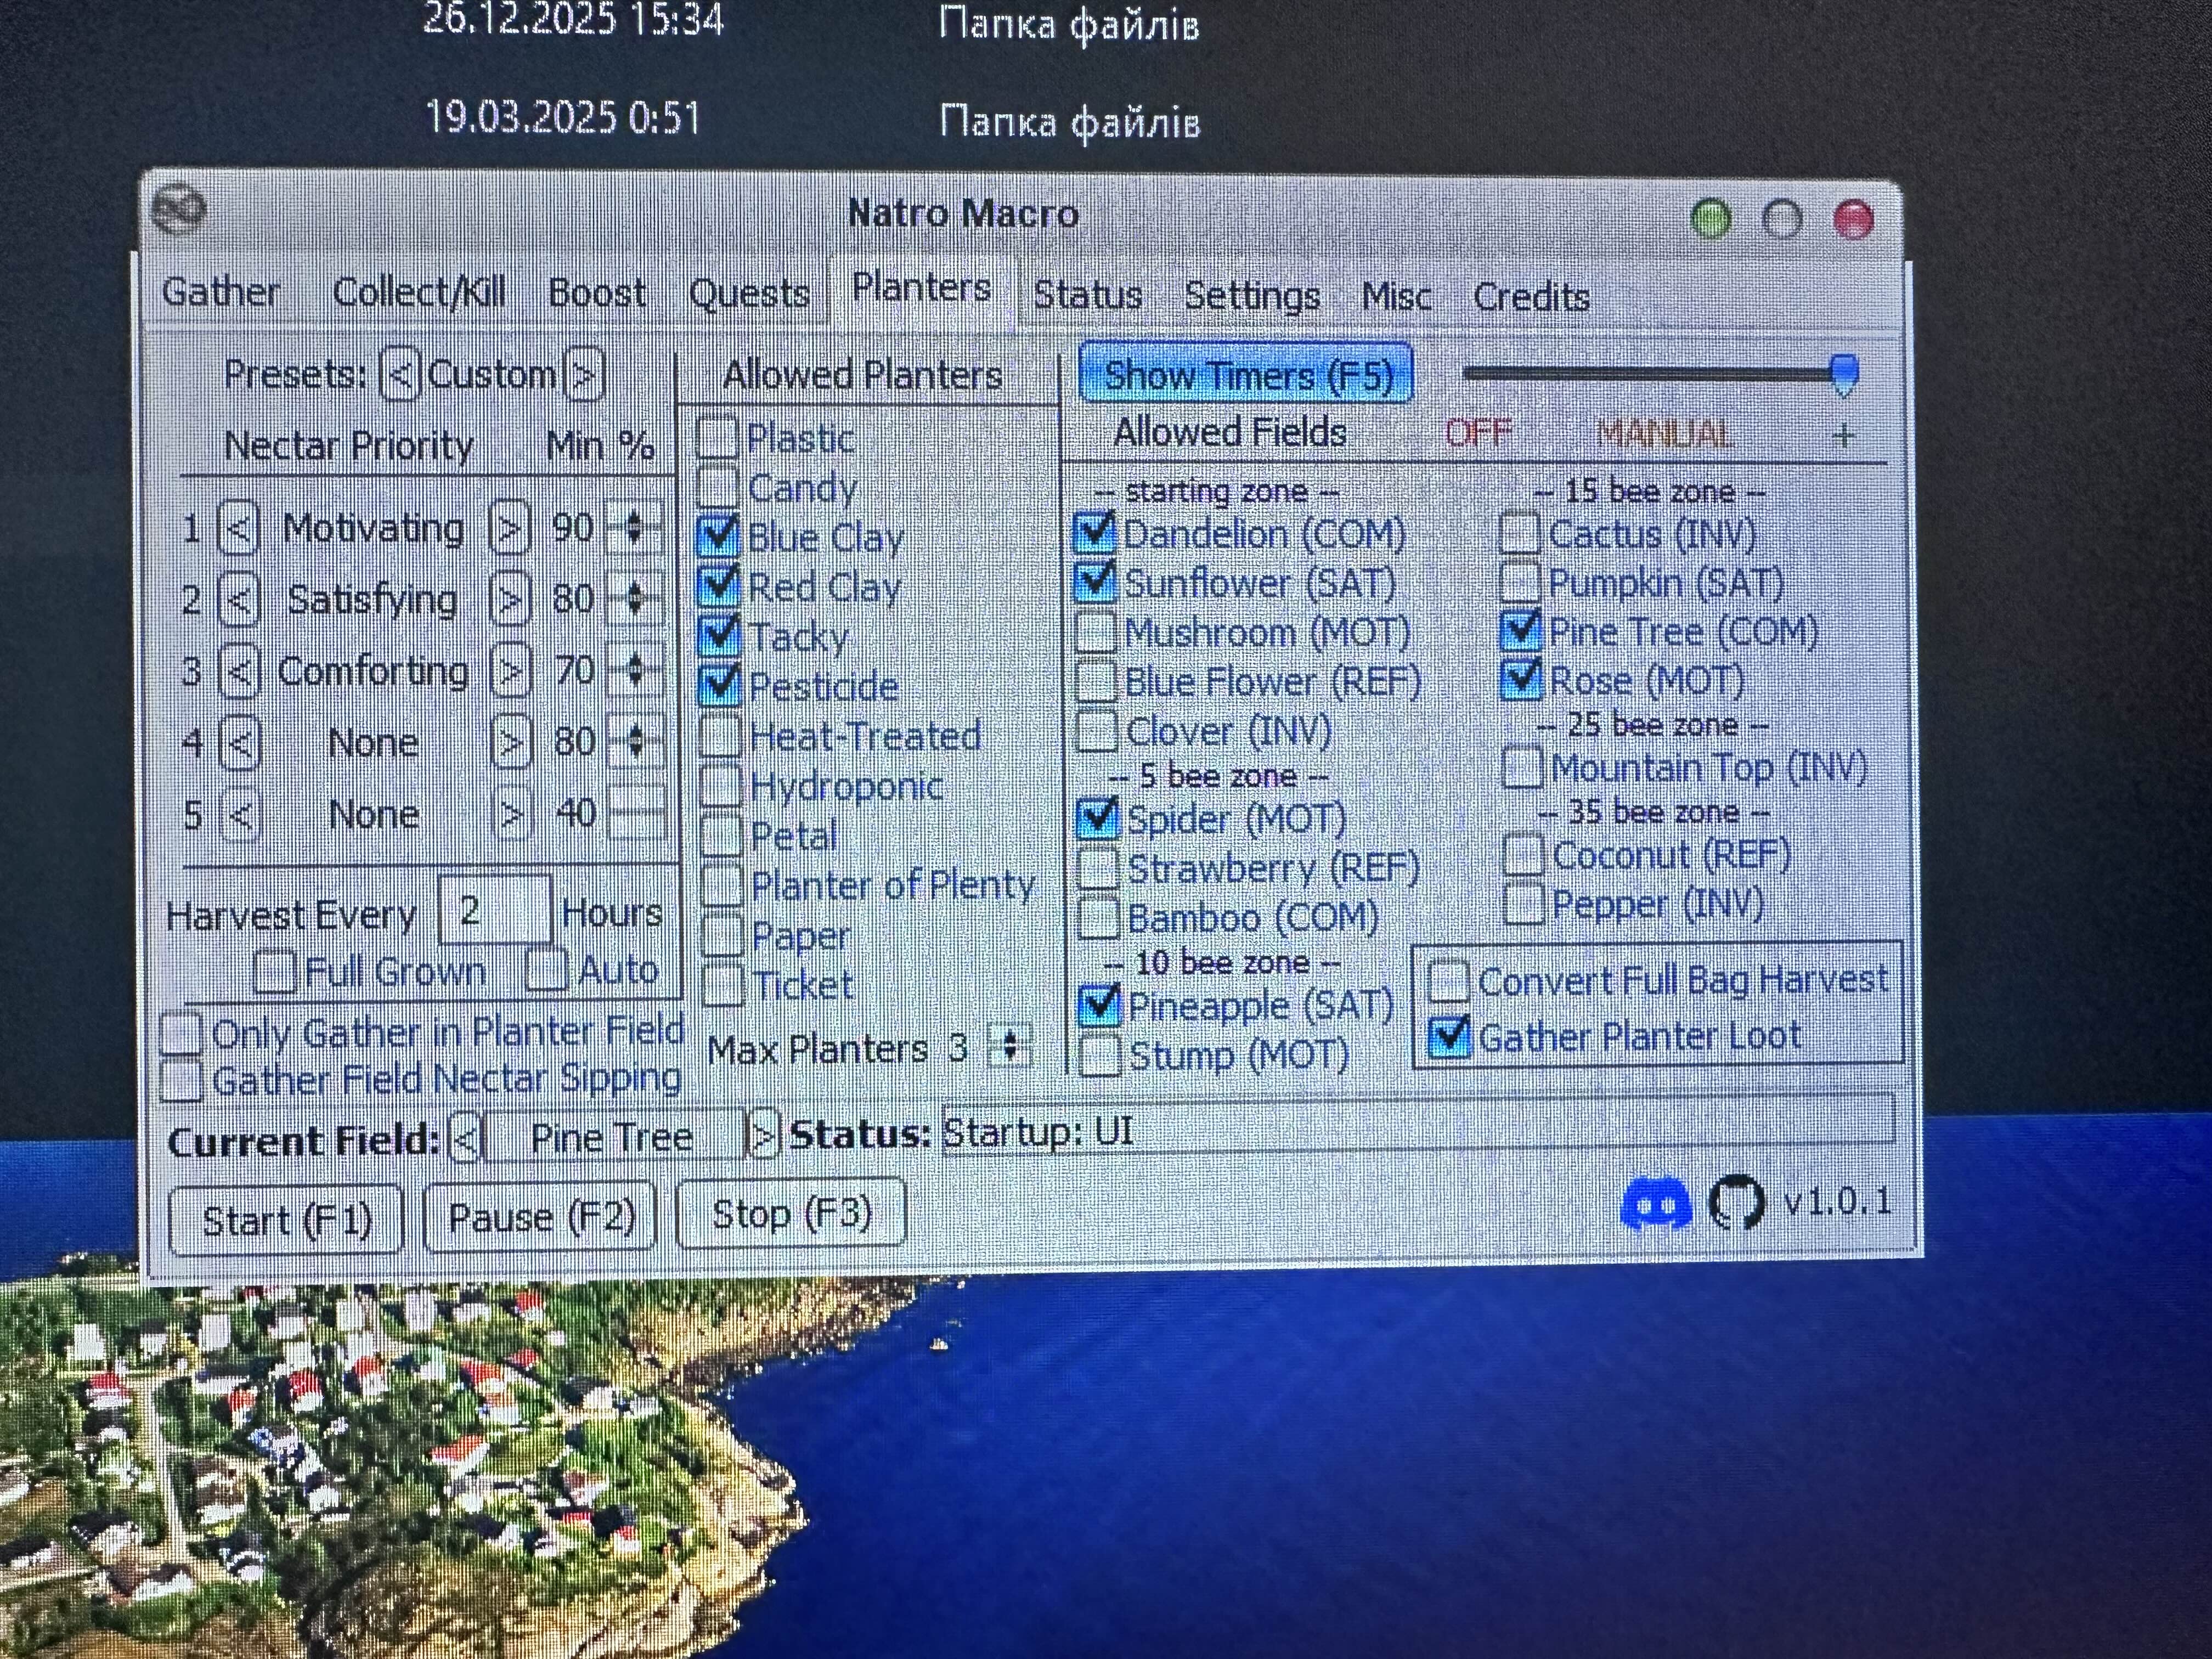Open the Collect/Kill tab
Screen dimensions: 2212x1659
pyautogui.click(x=419, y=293)
